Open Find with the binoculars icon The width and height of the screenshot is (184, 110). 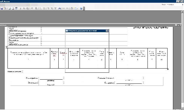60,8
